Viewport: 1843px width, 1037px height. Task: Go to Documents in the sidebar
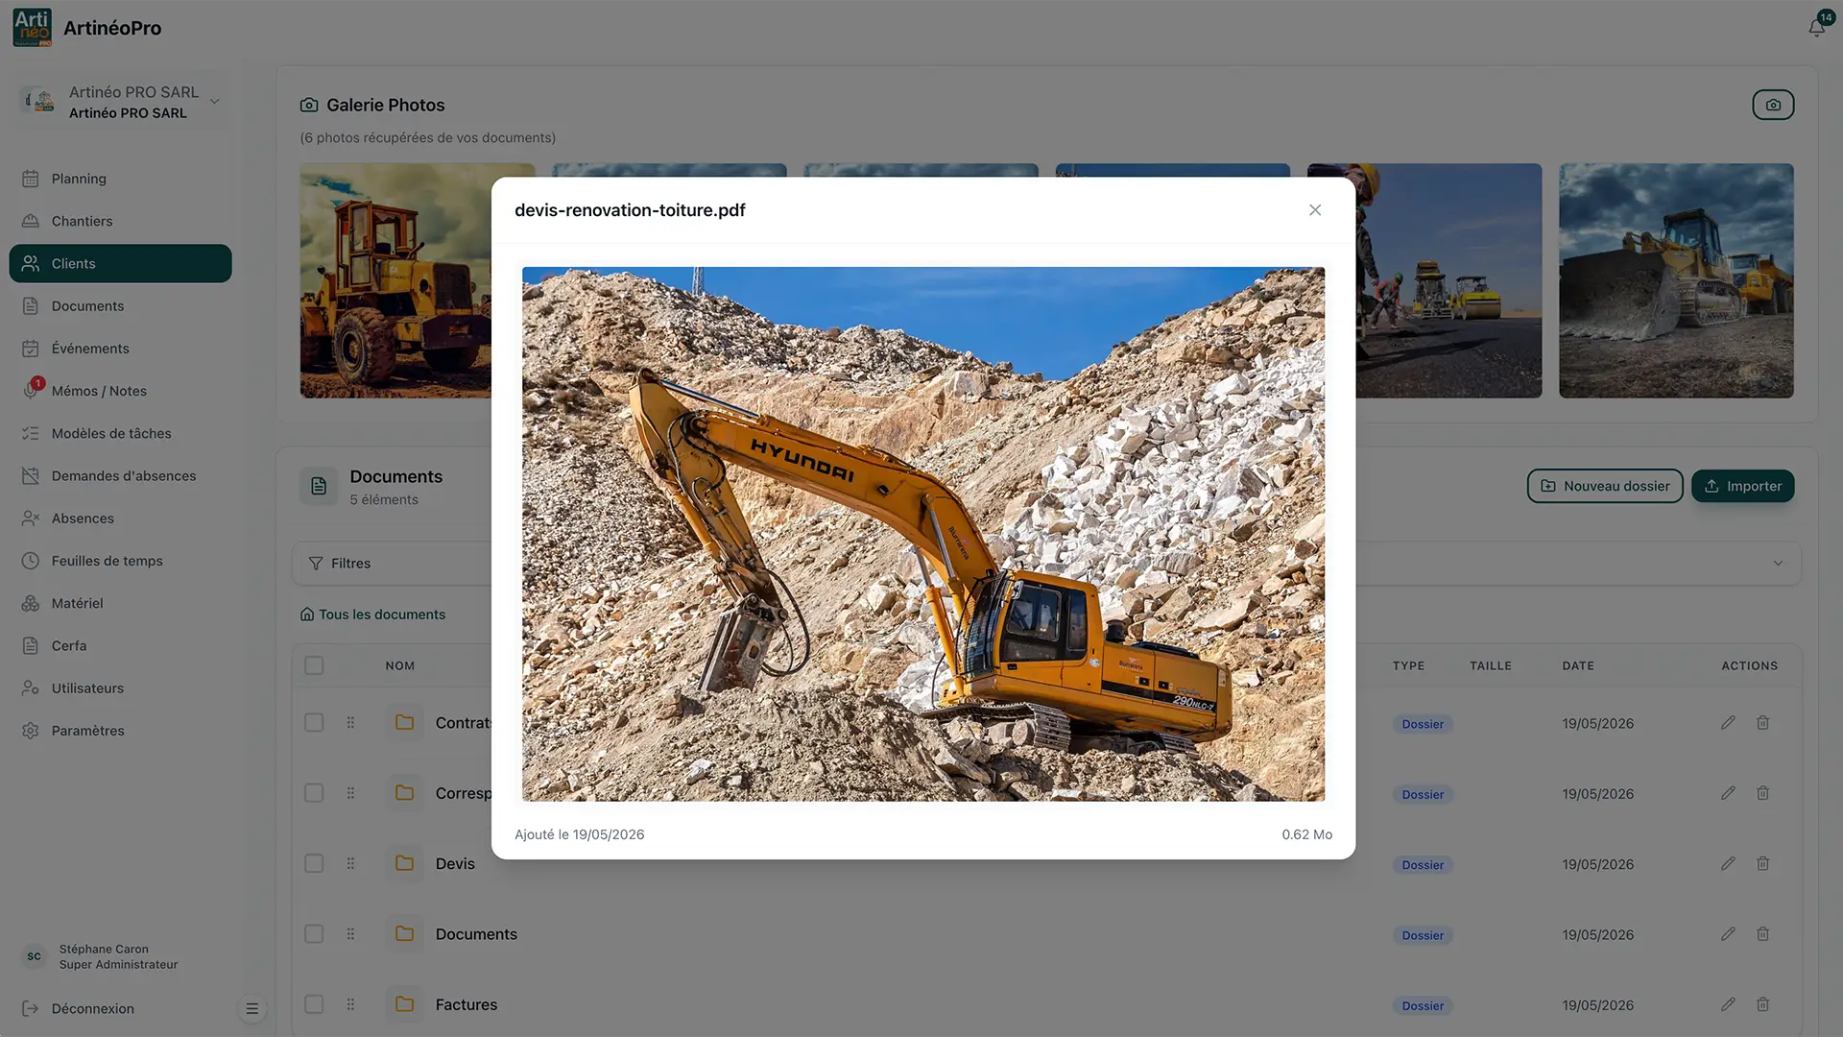pyautogui.click(x=120, y=306)
